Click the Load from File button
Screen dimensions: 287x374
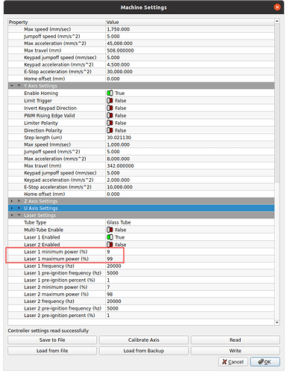(52, 351)
